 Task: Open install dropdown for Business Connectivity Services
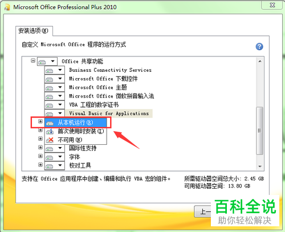coord(55,70)
